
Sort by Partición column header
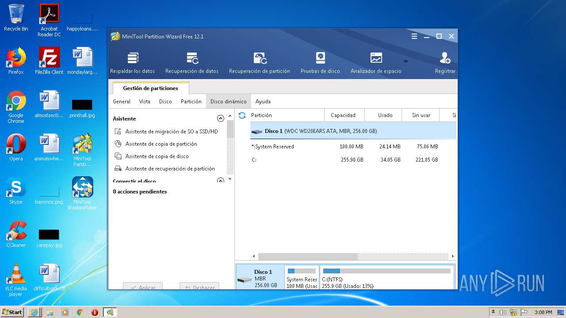[x=286, y=115]
